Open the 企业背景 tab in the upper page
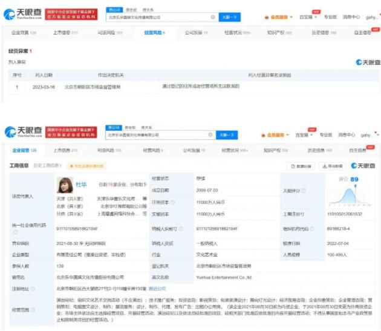The image size is (381, 331). click(24, 33)
